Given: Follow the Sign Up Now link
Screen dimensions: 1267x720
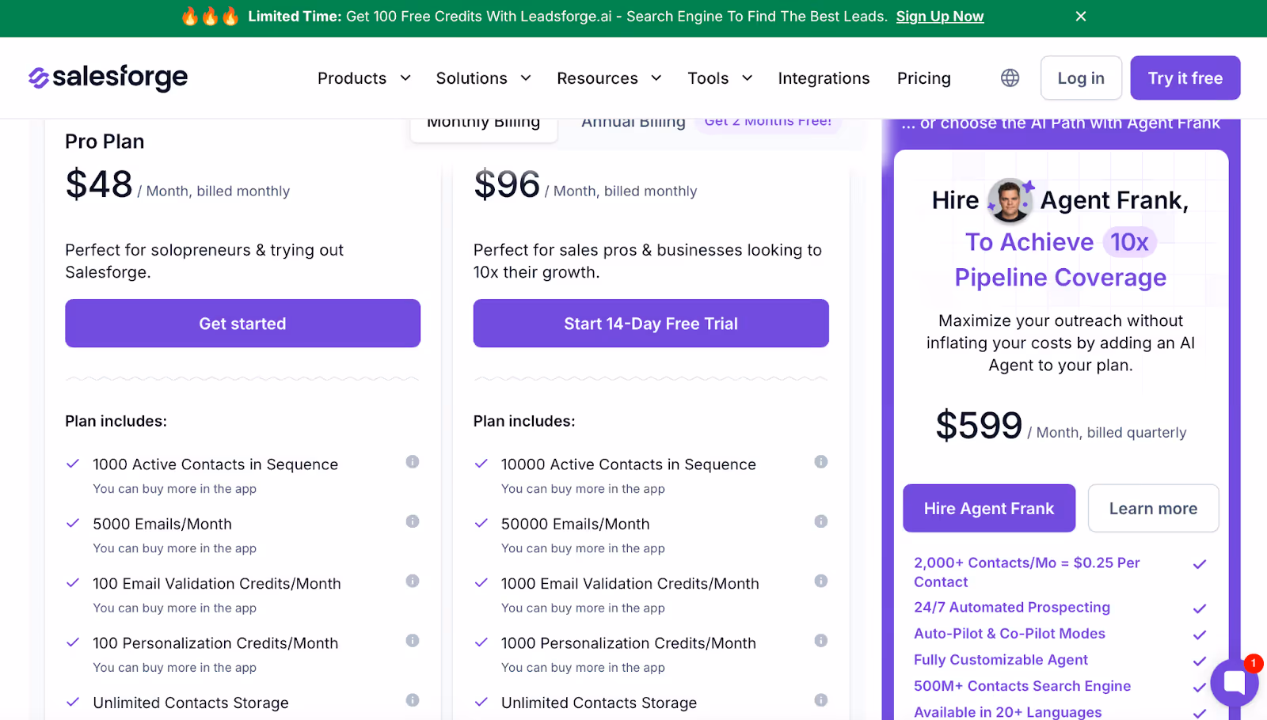Looking at the screenshot, I should (x=940, y=16).
